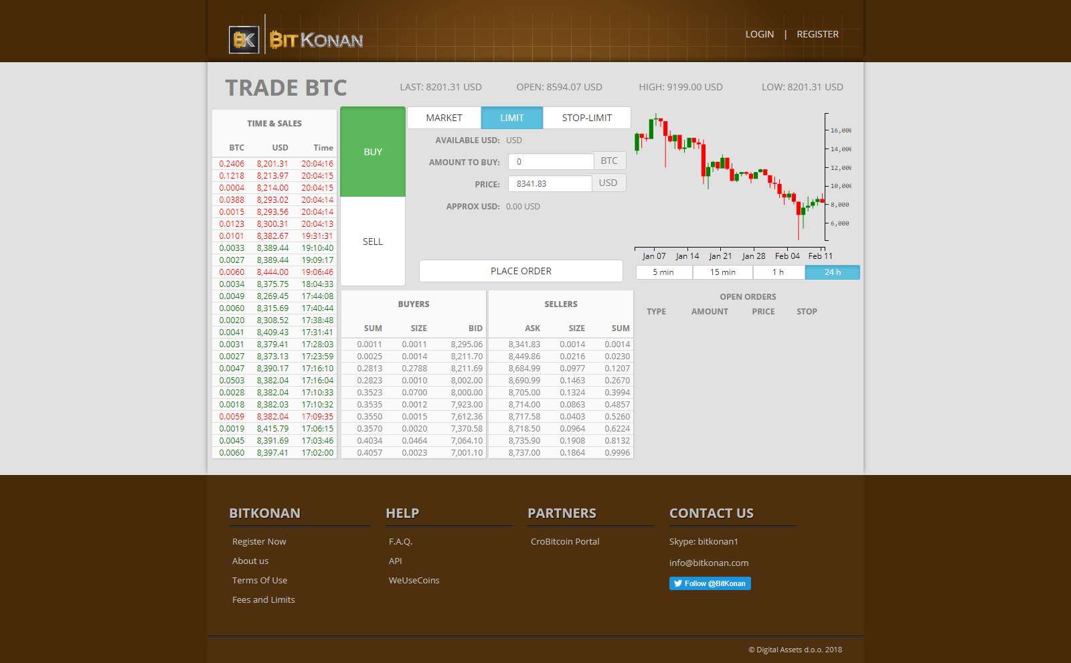Open the CroBitcoin Portal partner link
The image size is (1071, 663).
click(x=565, y=542)
